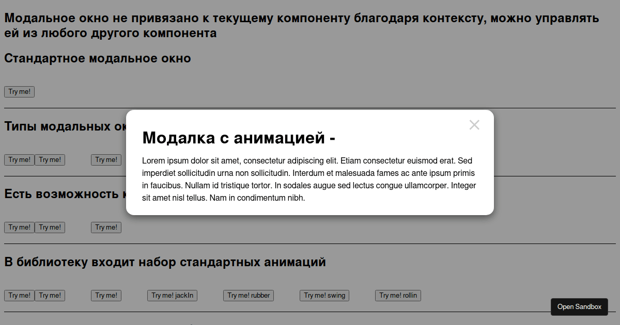Click Try me! jackIn animation button
The height and width of the screenshot is (325, 620).
pyautogui.click(x=172, y=296)
